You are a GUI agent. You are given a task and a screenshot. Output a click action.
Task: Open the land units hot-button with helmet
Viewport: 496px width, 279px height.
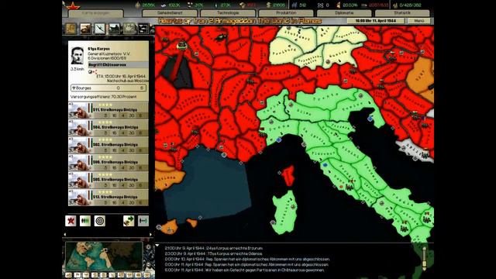(x=85, y=29)
